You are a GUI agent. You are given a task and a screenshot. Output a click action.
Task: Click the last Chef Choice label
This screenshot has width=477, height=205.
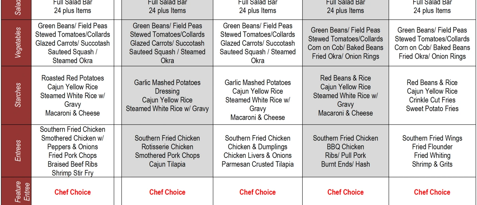coord(432,192)
